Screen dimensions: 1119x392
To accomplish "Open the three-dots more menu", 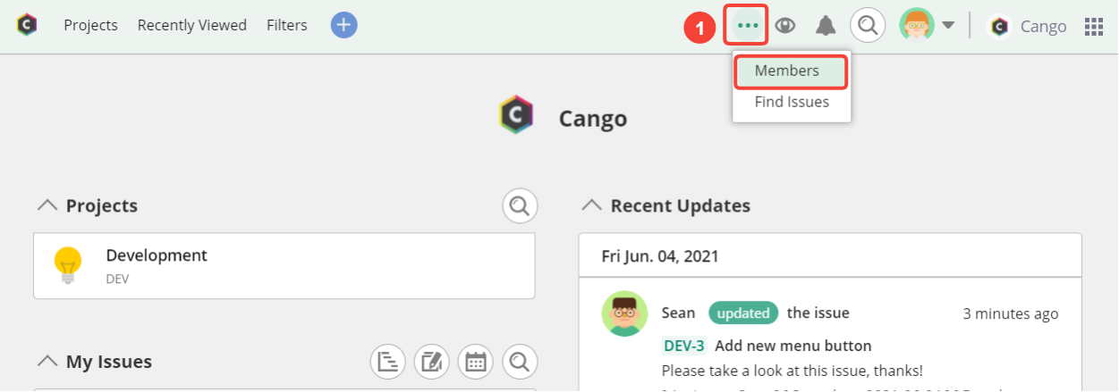I will [x=747, y=26].
